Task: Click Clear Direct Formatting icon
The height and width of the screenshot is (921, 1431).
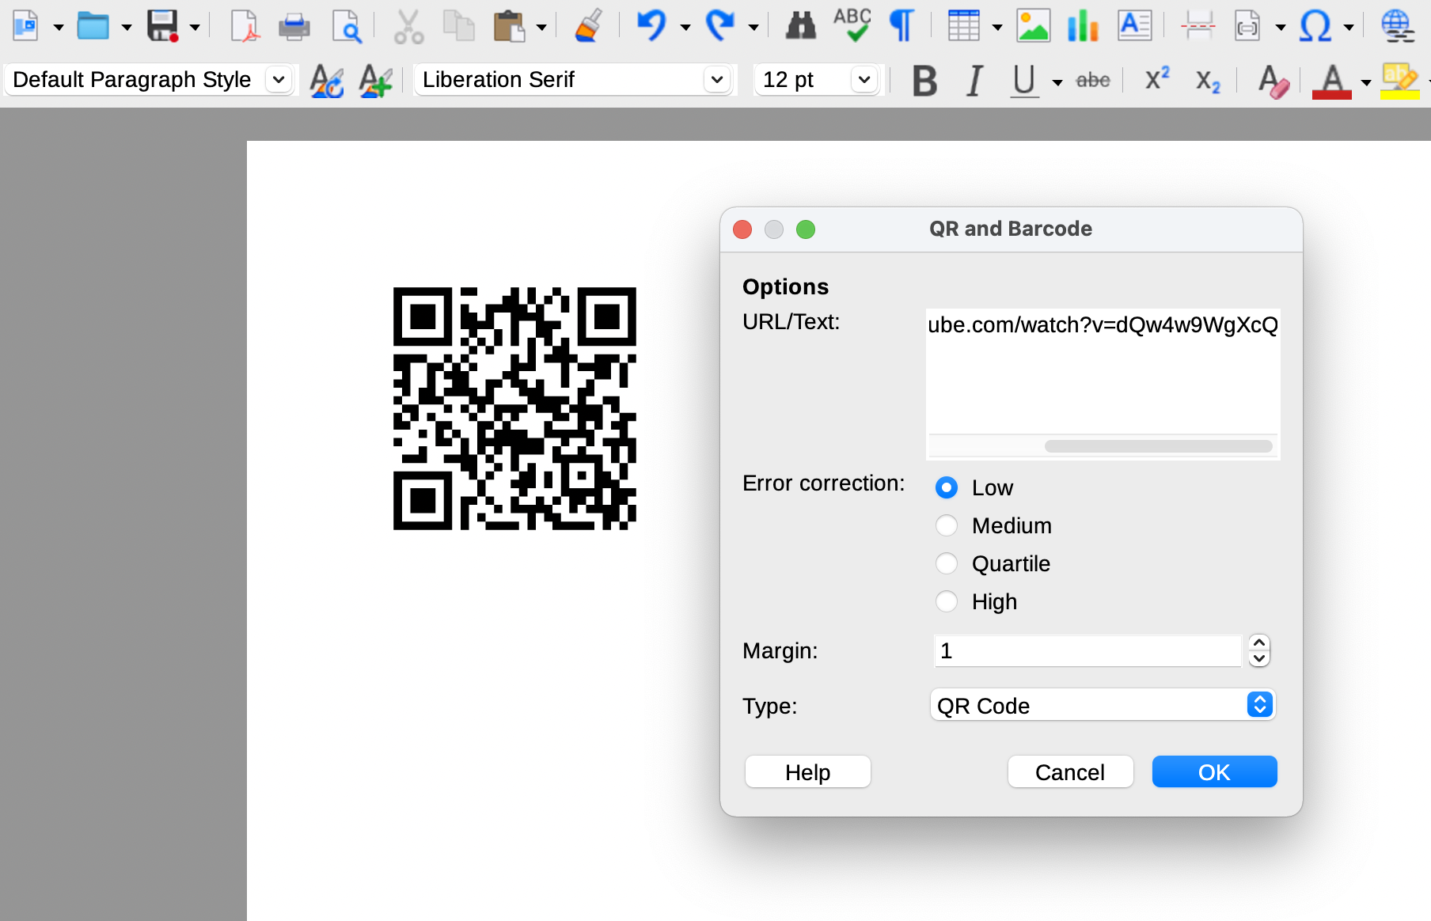Action: (1273, 81)
